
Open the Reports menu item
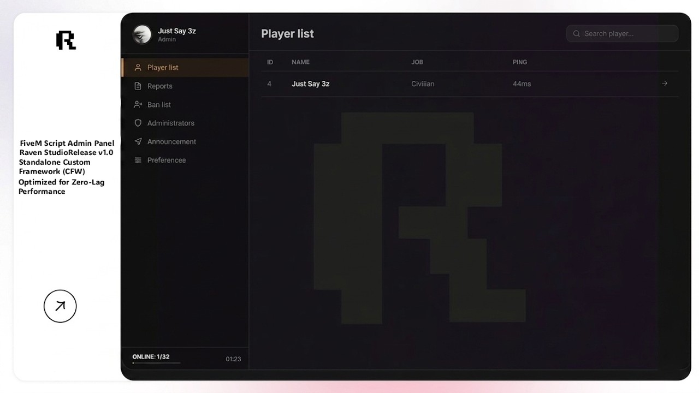pos(185,86)
